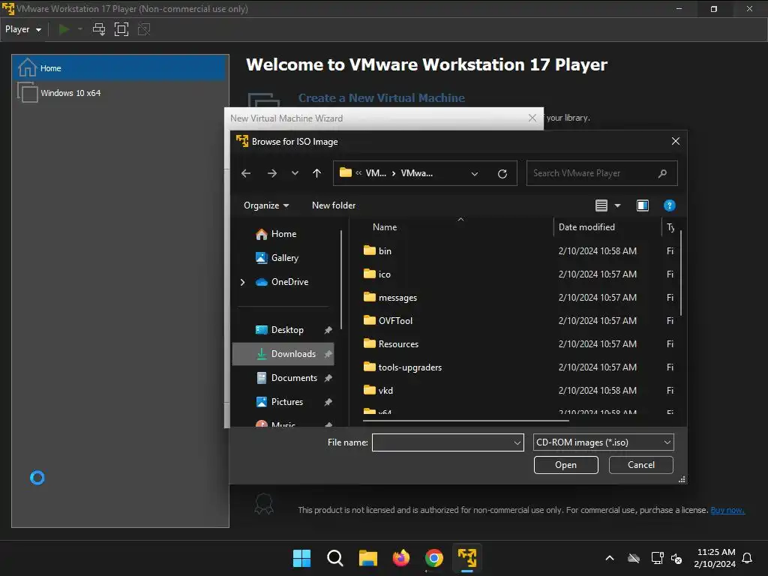768x576 pixels.
Task: Launch Google Chrome from taskbar
Action: 434,558
